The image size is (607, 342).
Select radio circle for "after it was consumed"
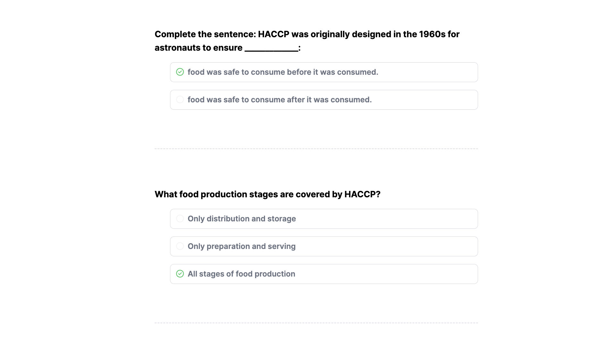pyautogui.click(x=180, y=99)
